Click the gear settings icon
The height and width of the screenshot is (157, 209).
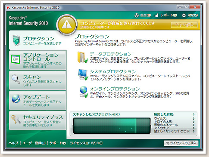tap(184, 15)
